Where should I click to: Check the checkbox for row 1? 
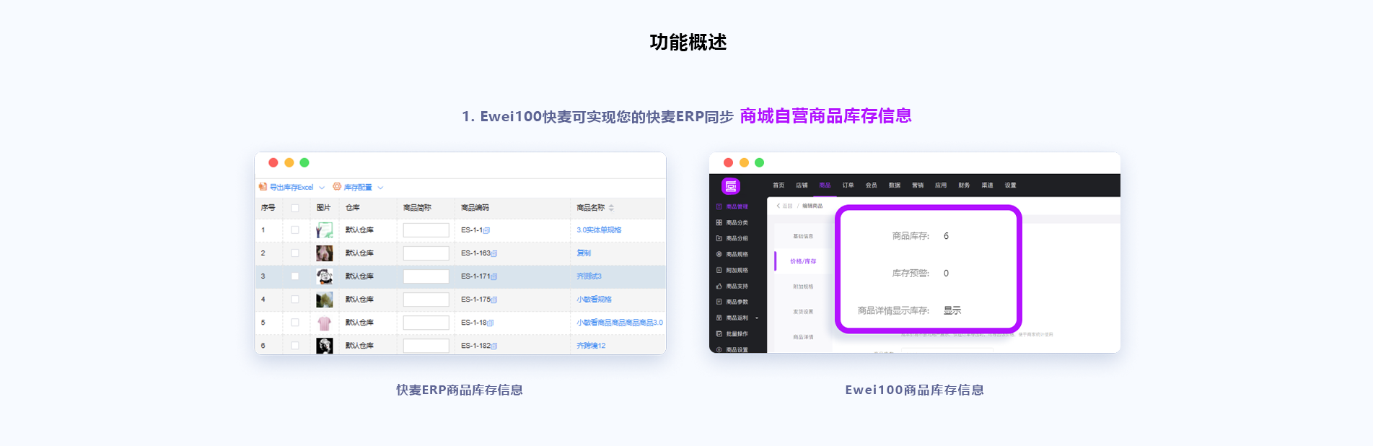(295, 230)
